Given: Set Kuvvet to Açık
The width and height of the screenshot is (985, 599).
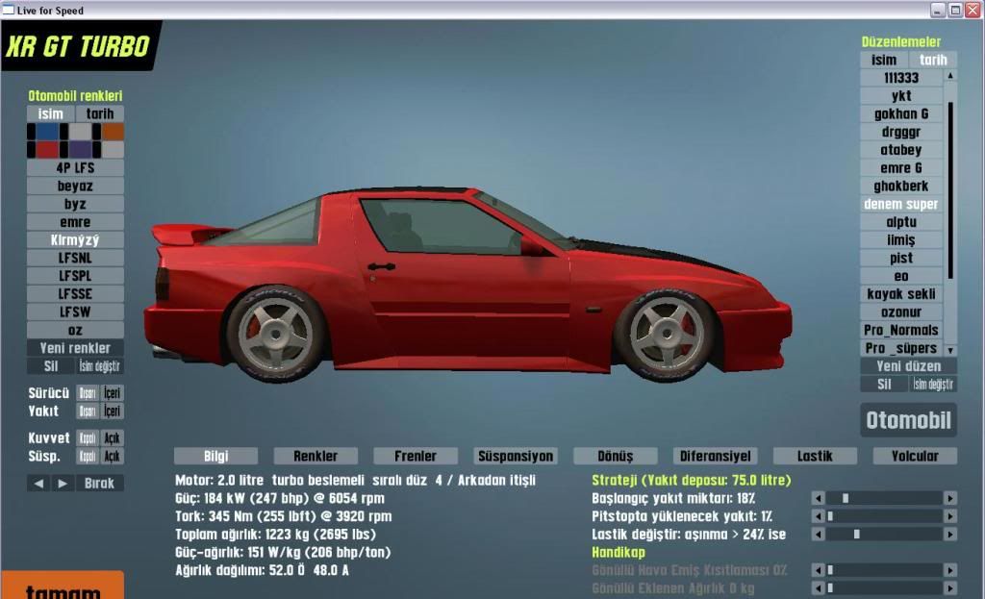Looking at the screenshot, I should point(112,438).
